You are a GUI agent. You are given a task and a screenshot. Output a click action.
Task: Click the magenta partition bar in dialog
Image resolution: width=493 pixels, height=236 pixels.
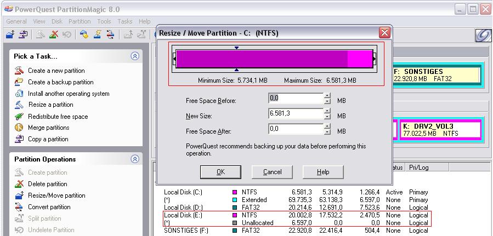274,59
